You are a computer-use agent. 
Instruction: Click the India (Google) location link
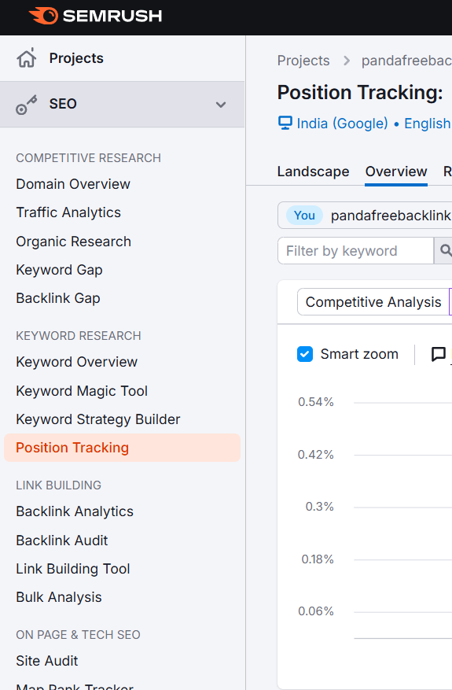(342, 124)
